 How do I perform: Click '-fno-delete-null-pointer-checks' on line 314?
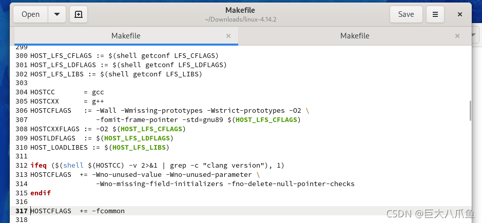point(291,184)
